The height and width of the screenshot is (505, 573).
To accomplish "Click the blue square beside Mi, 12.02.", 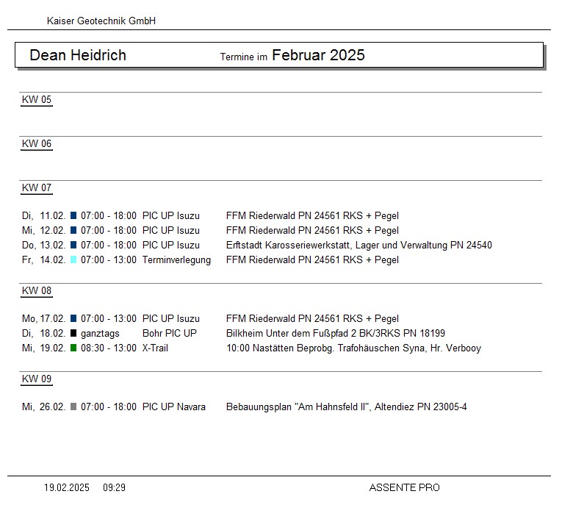I will pos(73,231).
